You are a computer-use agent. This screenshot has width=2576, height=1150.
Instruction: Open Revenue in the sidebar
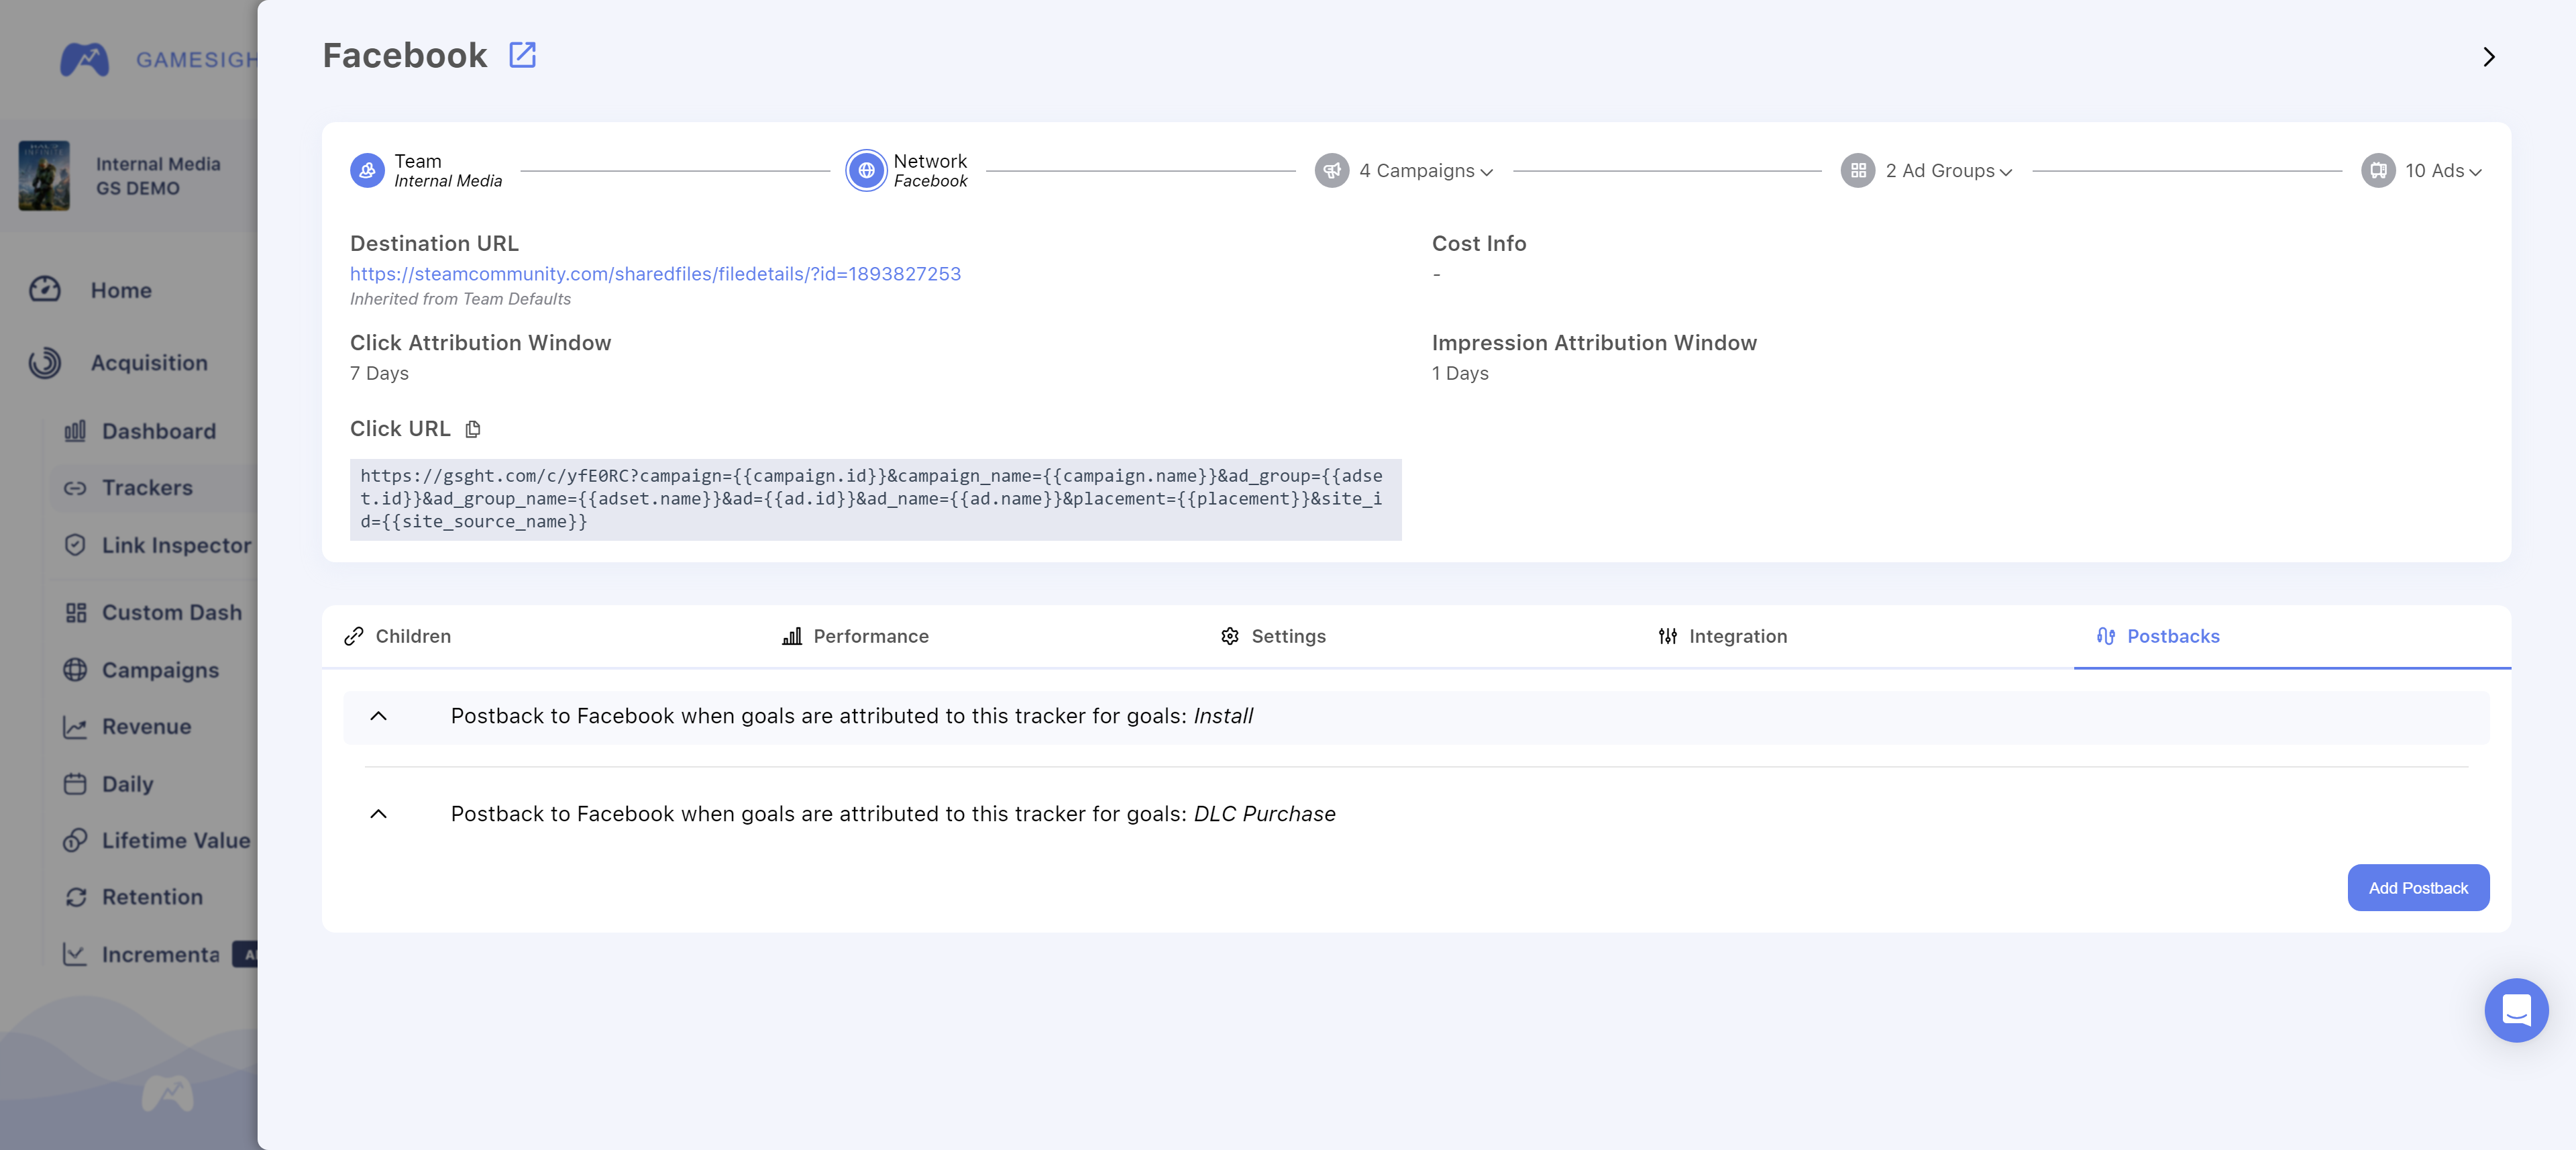click(146, 727)
